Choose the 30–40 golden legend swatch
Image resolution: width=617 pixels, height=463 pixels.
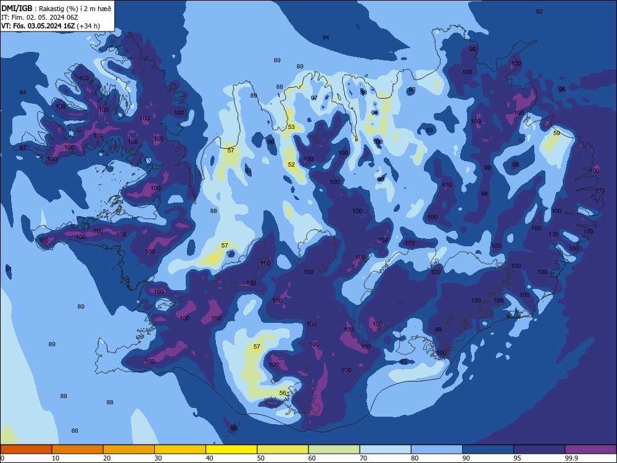pyautogui.click(x=180, y=449)
